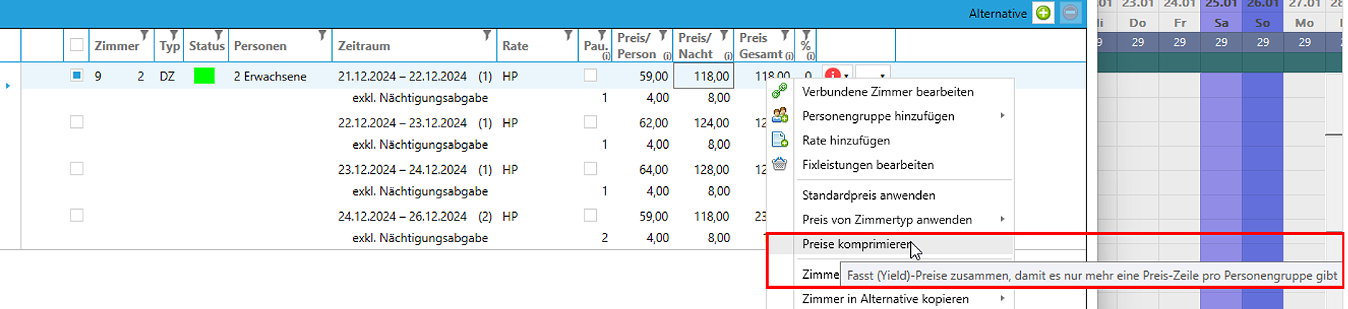Click the 118,00 Preis/Nacht input cell
This screenshot has width=1348, height=309.
pyautogui.click(x=703, y=75)
